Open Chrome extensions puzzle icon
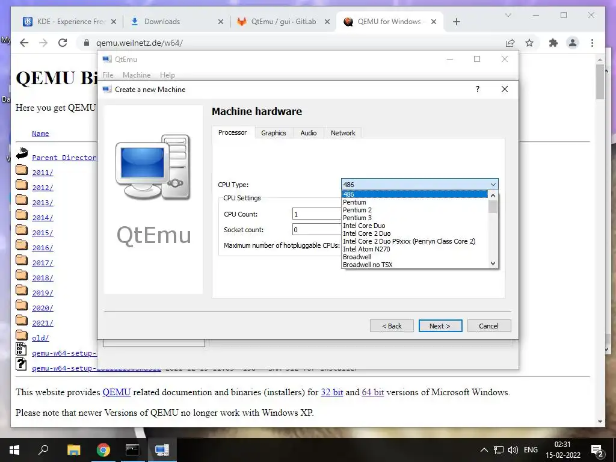The image size is (616, 462). click(553, 43)
